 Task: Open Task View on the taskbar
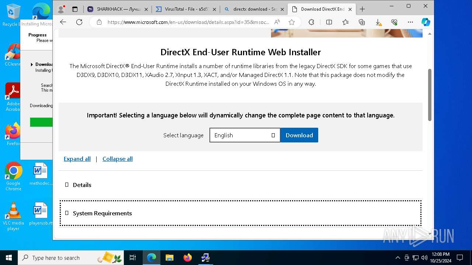(x=133, y=258)
